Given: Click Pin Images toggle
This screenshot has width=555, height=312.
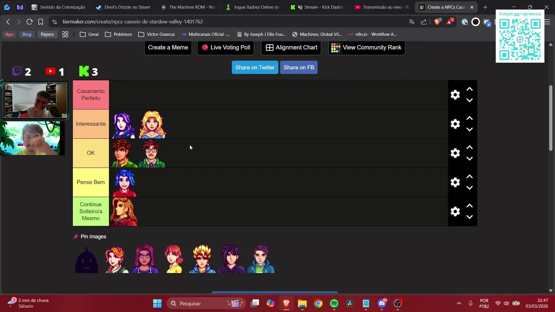Looking at the screenshot, I should click(90, 237).
